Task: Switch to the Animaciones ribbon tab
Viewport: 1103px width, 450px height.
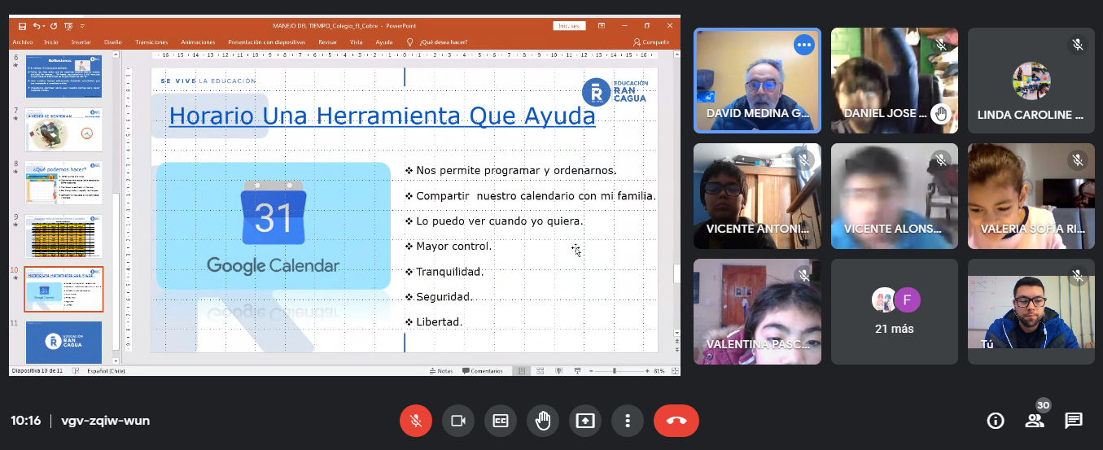Action: coord(198,42)
